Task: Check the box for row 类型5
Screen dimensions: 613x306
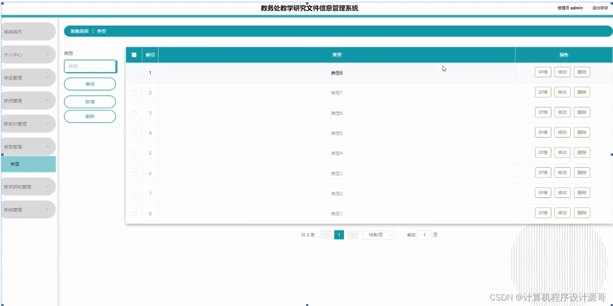Action: tap(134, 133)
